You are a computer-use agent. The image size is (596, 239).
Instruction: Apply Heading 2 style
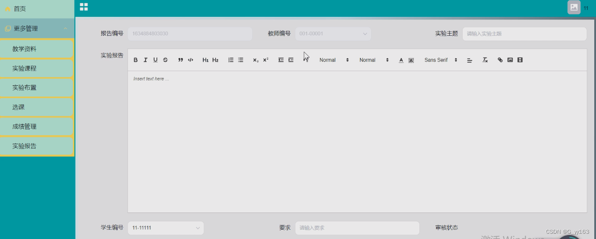point(215,60)
